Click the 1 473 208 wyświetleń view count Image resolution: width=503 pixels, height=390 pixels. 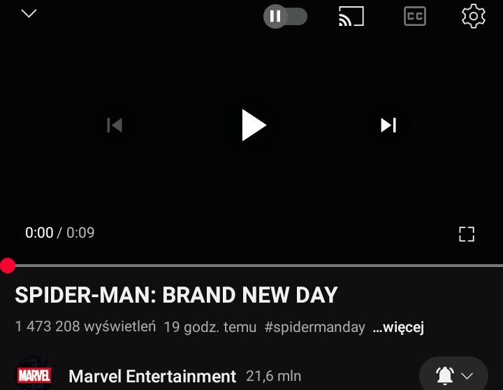[x=86, y=327]
